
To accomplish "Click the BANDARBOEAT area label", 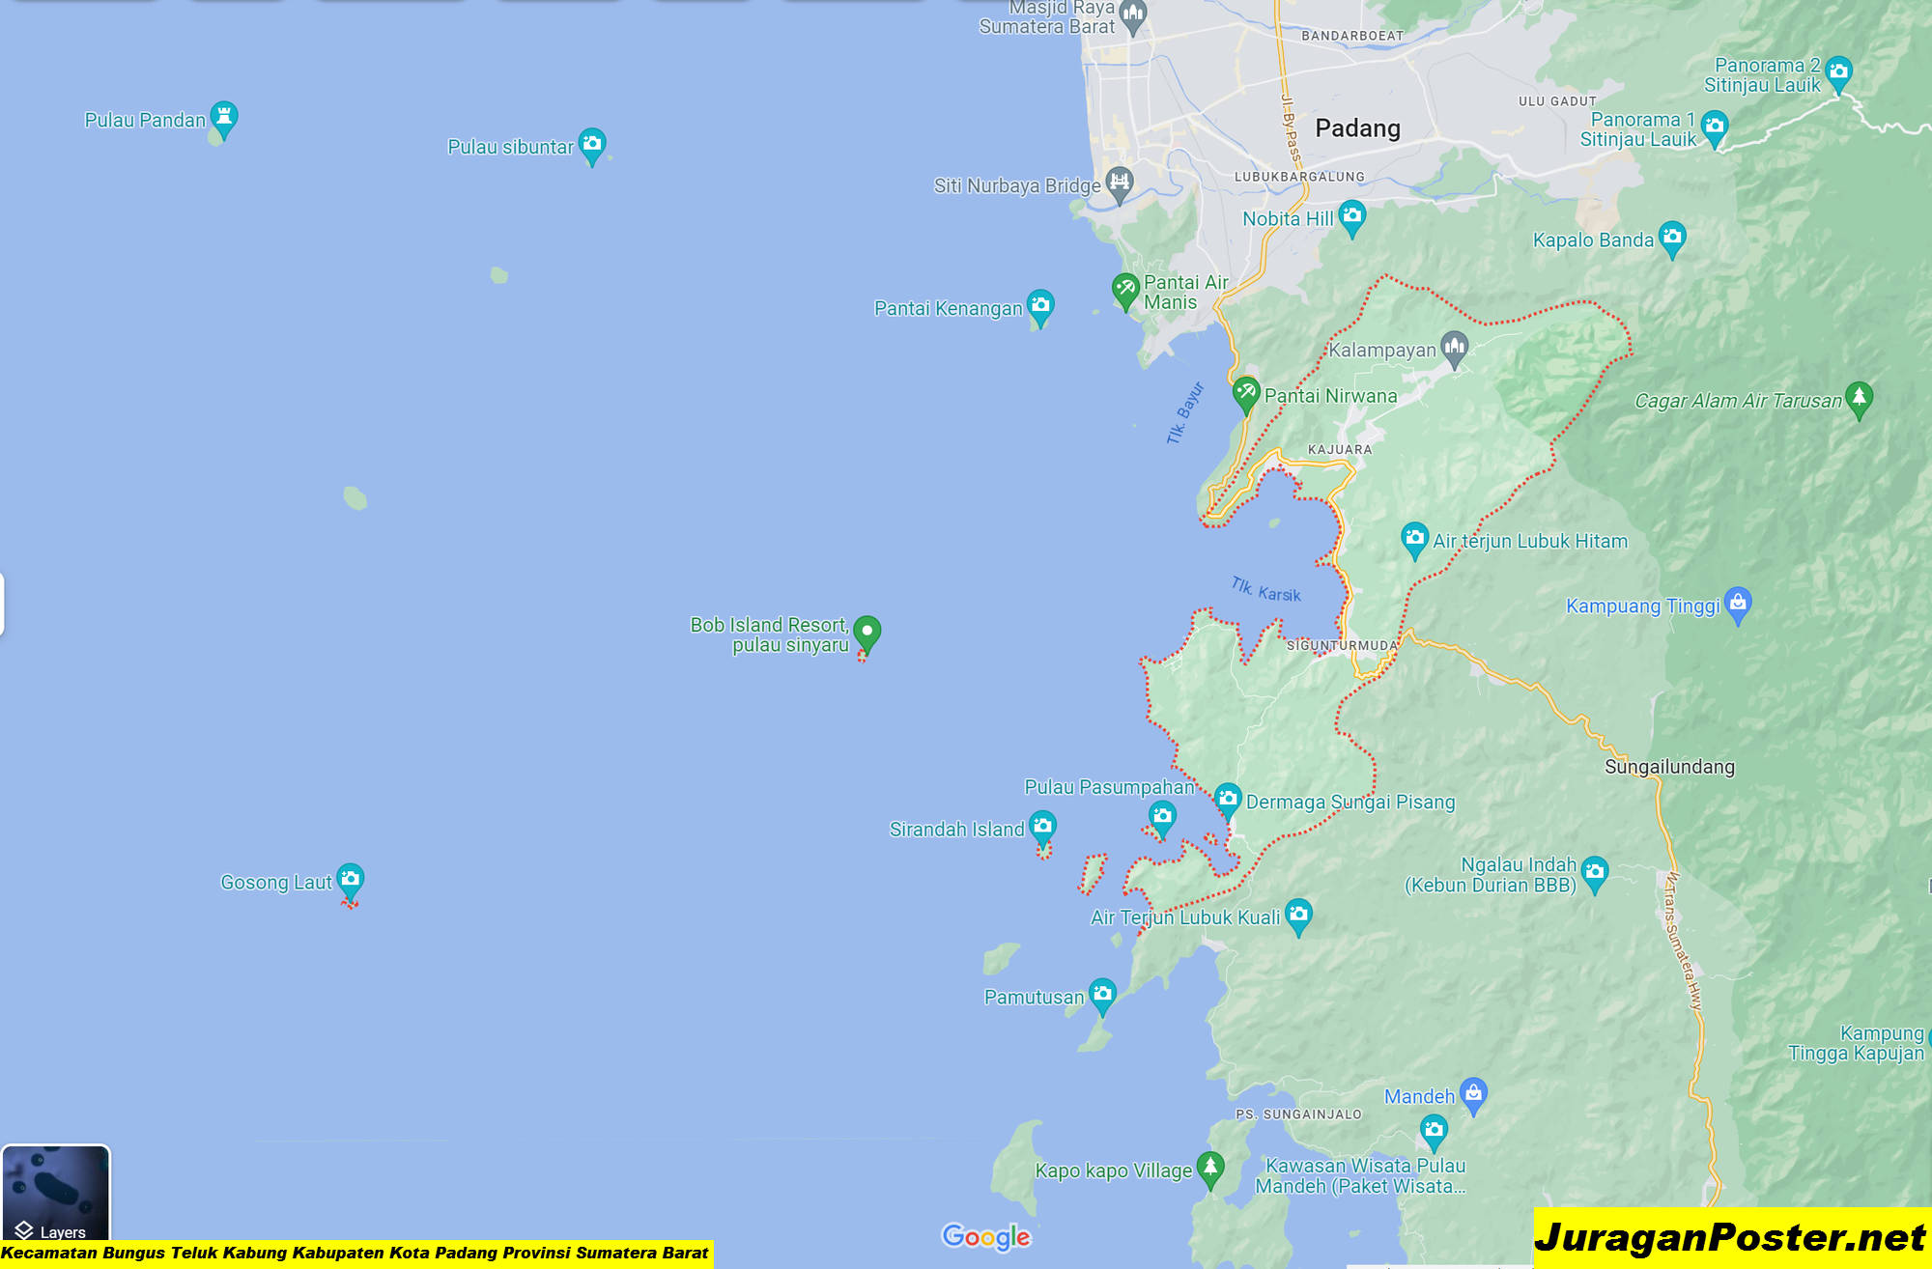I will coord(1352,36).
